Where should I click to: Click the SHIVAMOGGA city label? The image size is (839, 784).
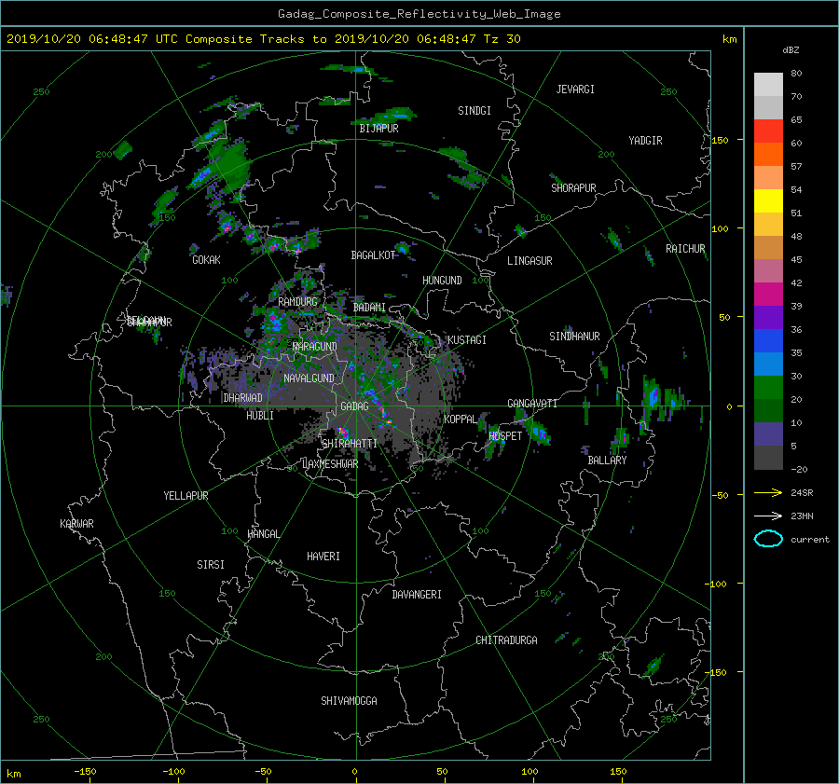(349, 701)
